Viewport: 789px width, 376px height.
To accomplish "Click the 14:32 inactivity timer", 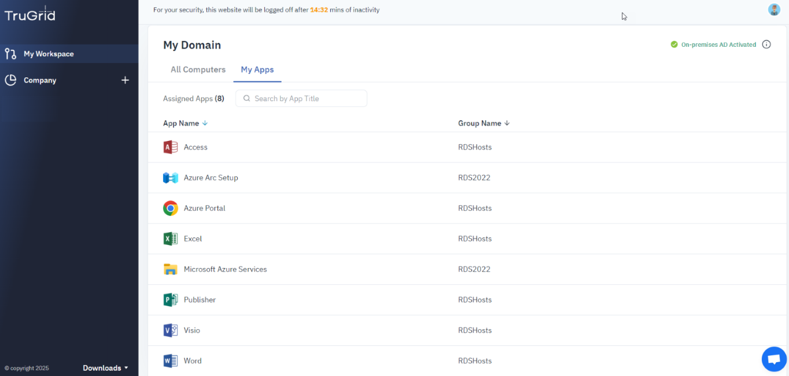I will click(319, 10).
